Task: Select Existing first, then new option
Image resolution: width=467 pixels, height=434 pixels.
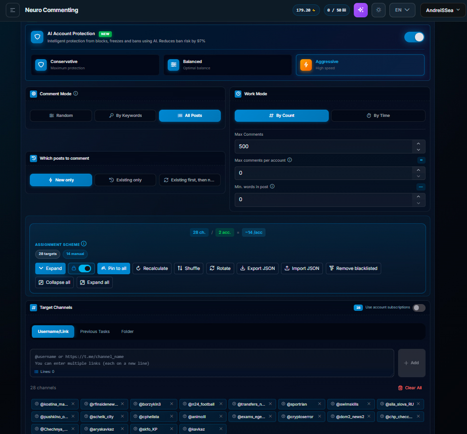Action: point(190,180)
